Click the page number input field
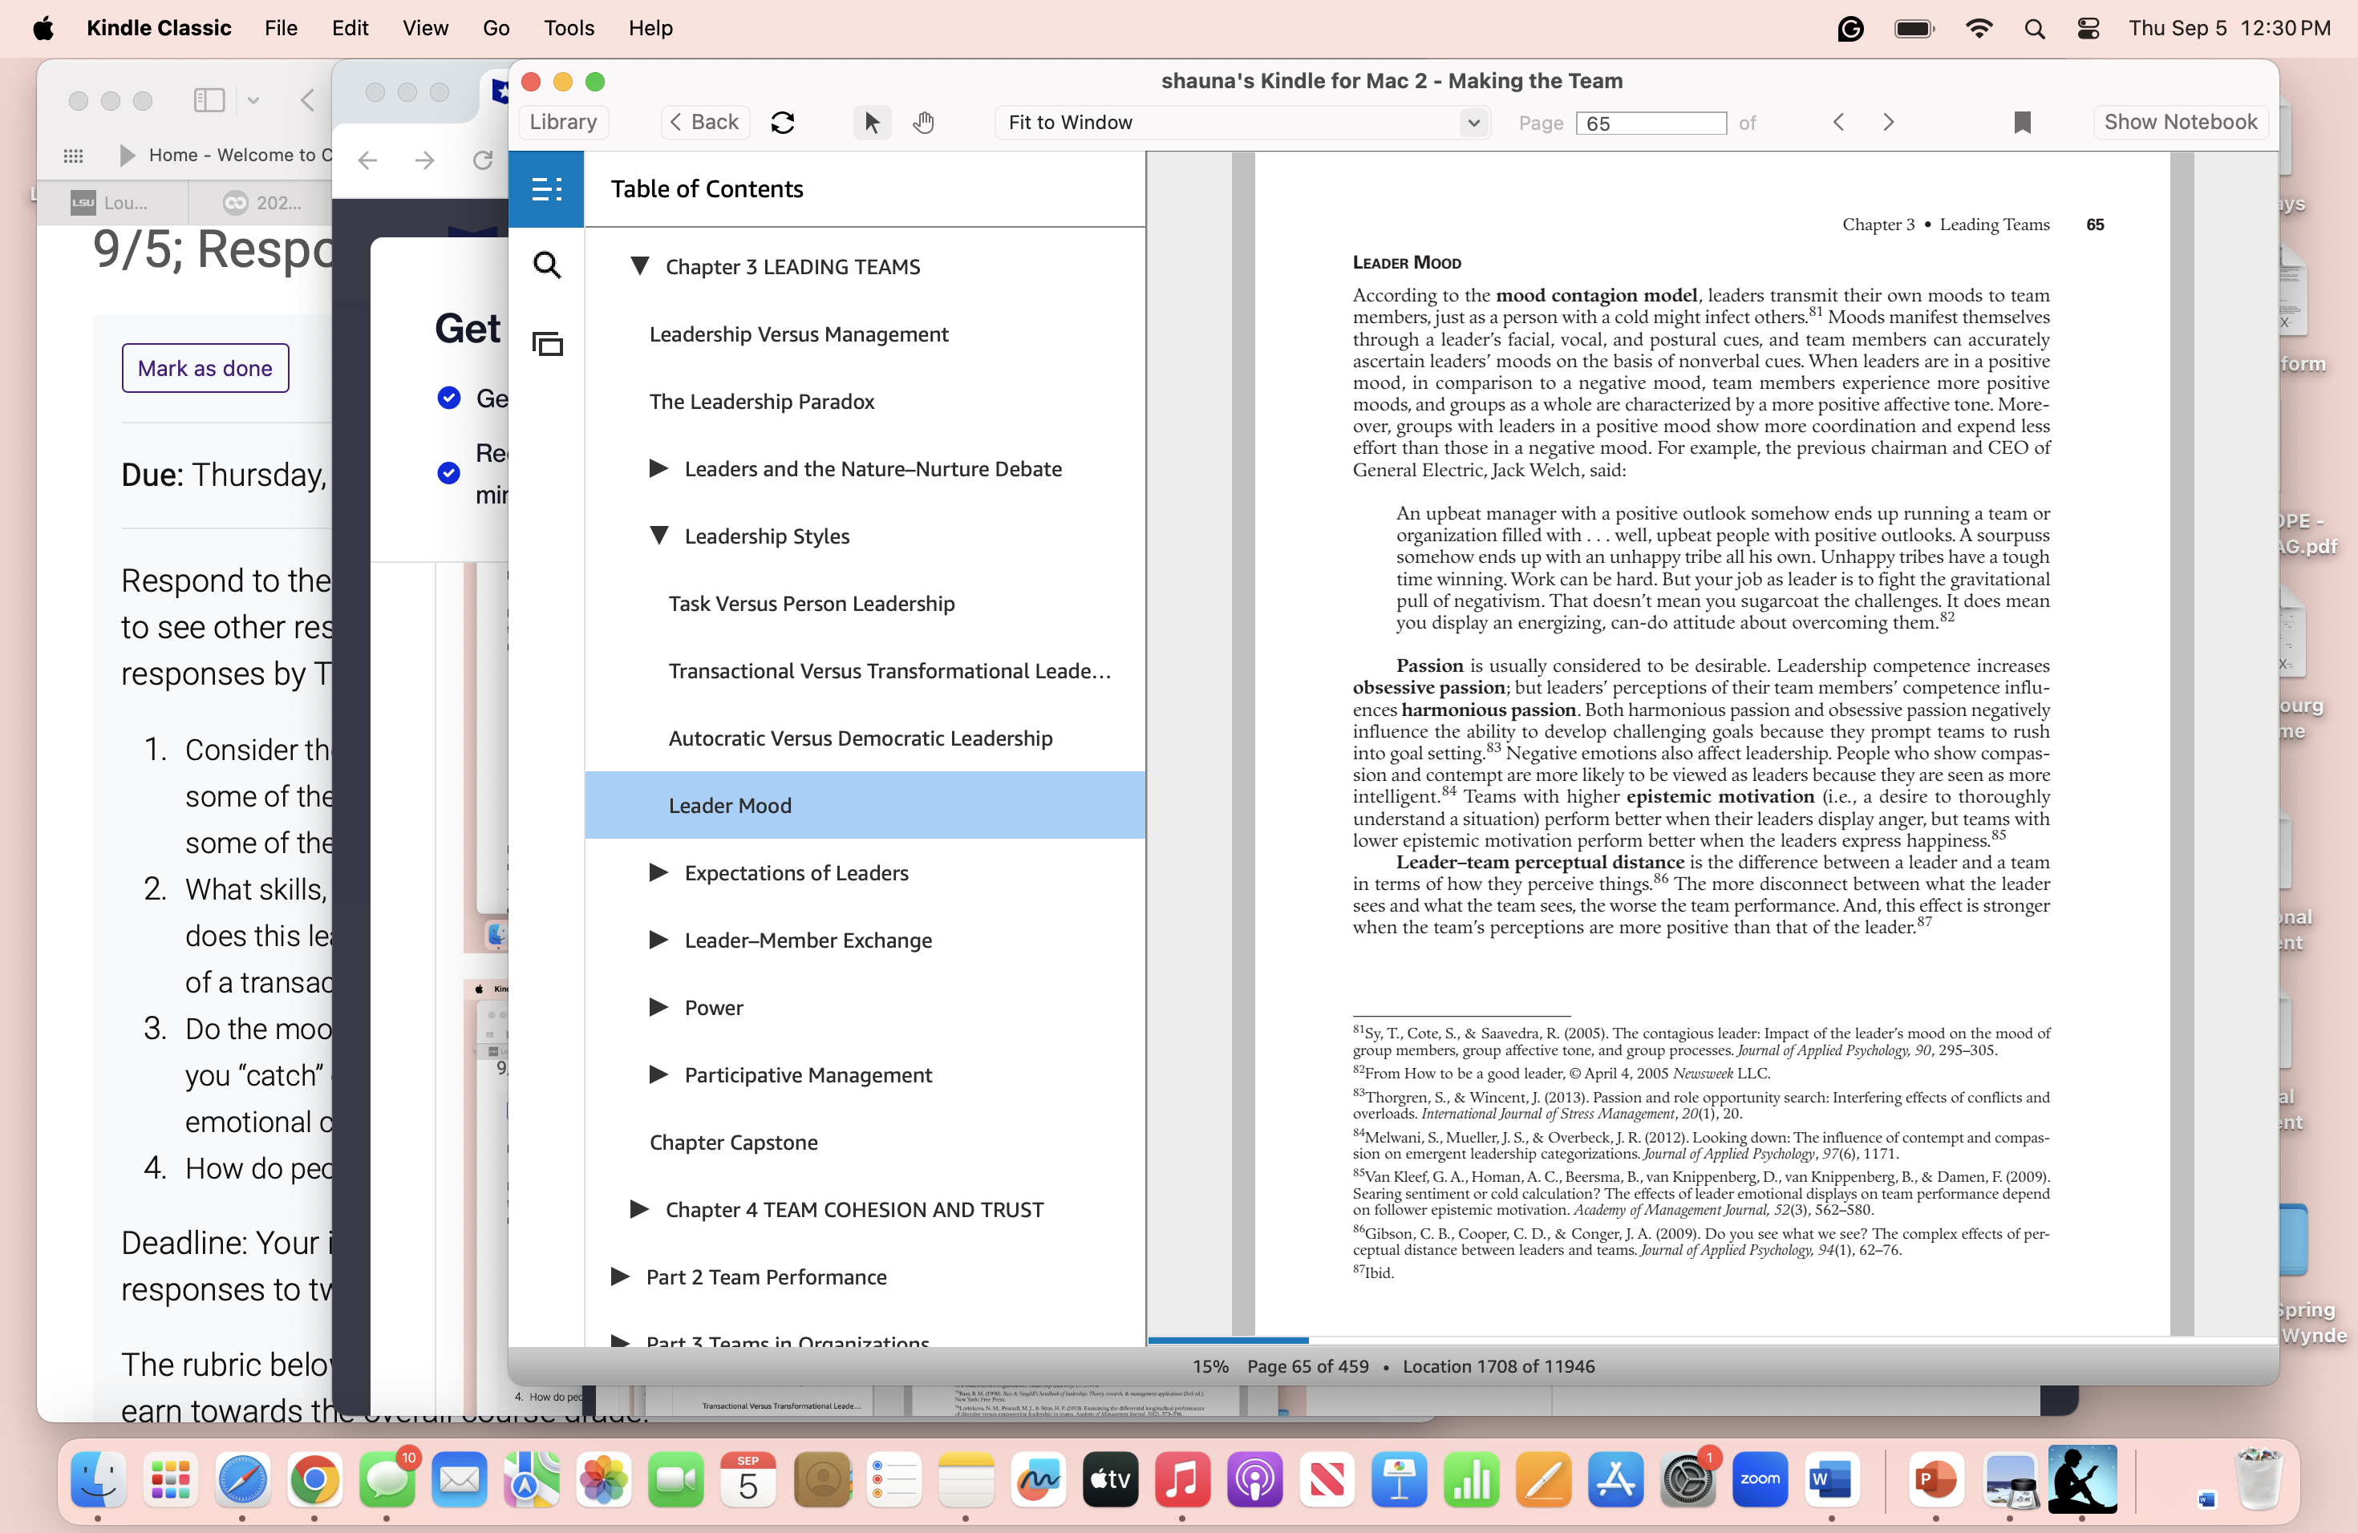This screenshot has height=1533, width=2358. (1651, 123)
